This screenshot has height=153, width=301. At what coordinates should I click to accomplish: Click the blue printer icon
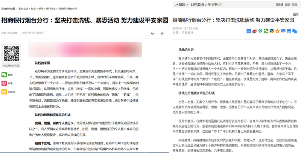[289, 31]
